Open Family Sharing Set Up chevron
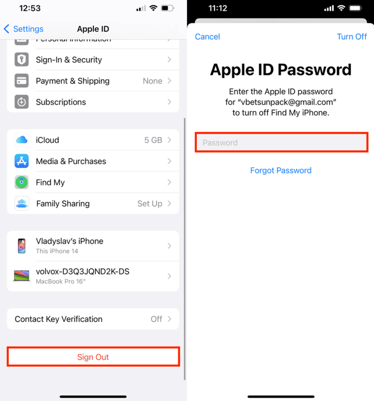374x401 pixels. click(x=169, y=204)
